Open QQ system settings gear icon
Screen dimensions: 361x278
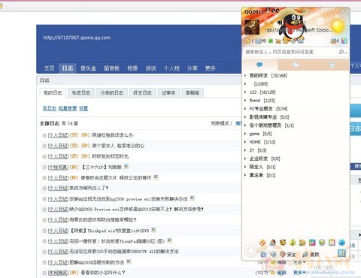263,254
